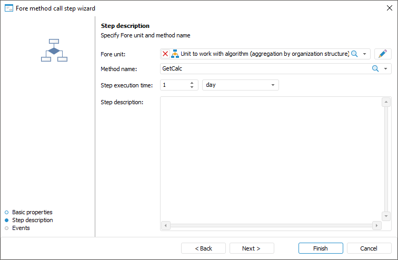Click the flowchart diagram image
The height and width of the screenshot is (260, 398).
(x=54, y=50)
